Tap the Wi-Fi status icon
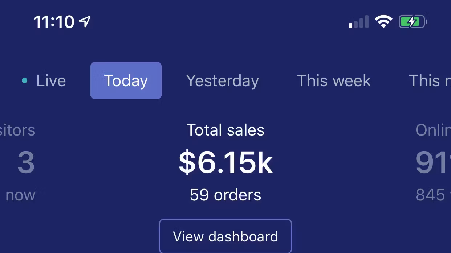The image size is (451, 253). click(383, 22)
